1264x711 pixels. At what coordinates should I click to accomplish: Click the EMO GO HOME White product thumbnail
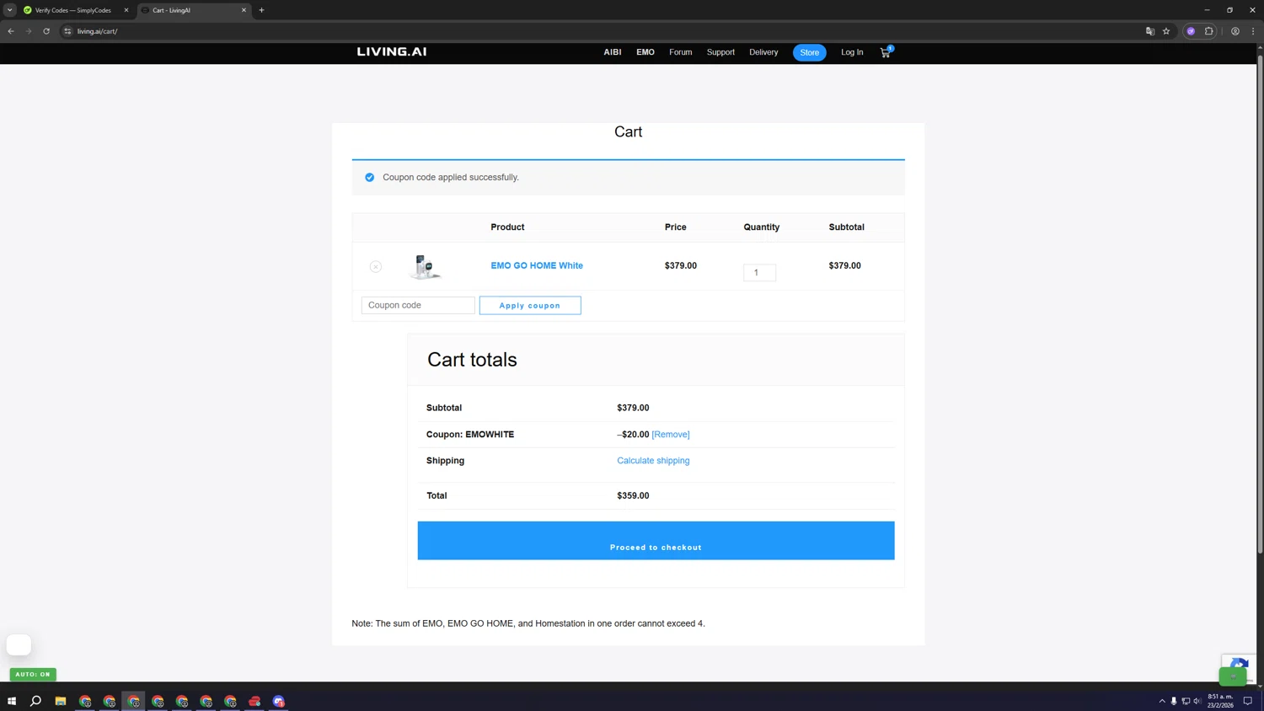(x=426, y=266)
